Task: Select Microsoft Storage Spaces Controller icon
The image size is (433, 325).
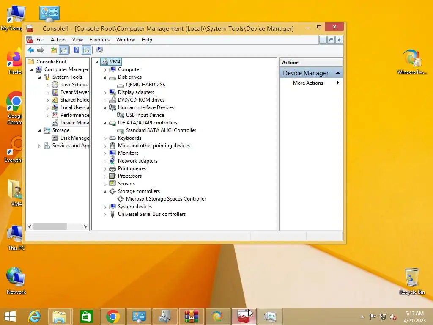Action: pyautogui.click(x=121, y=199)
